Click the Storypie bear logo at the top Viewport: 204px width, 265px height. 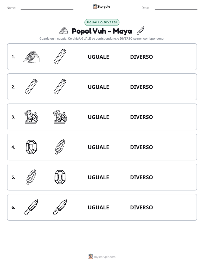95,6
